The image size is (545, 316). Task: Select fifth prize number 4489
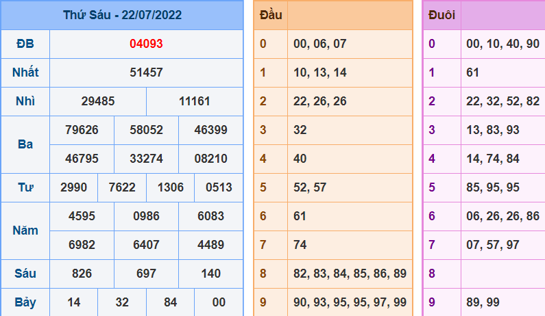210,246
